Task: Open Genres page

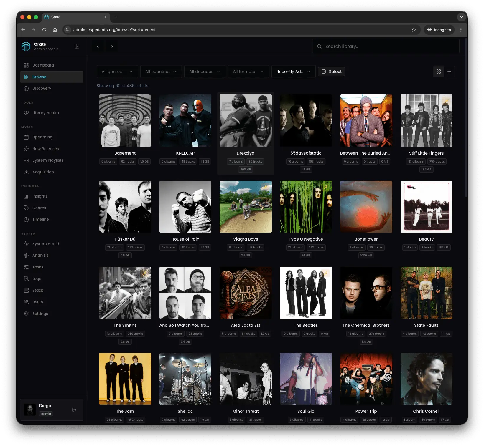Action: tap(52, 208)
